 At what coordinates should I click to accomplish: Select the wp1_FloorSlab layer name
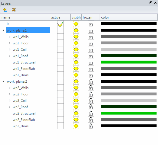24,69
